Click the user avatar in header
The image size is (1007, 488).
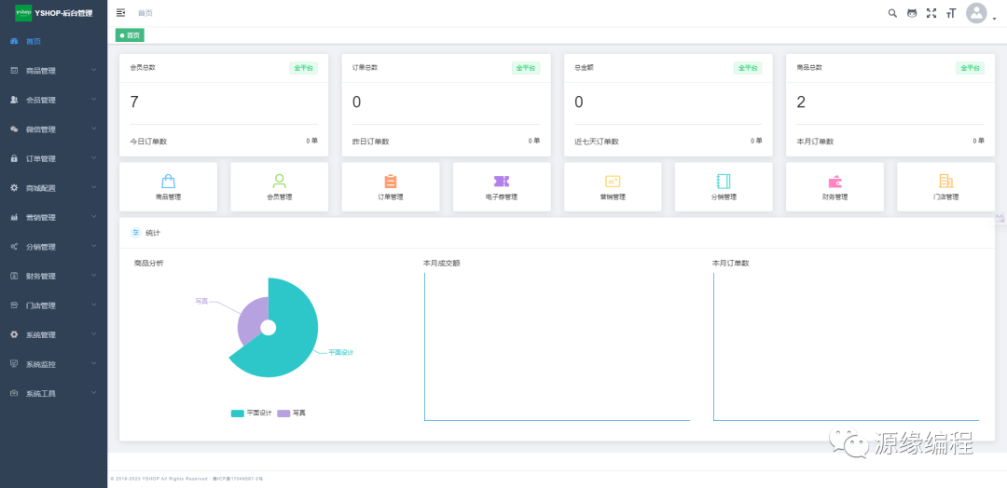pos(976,13)
